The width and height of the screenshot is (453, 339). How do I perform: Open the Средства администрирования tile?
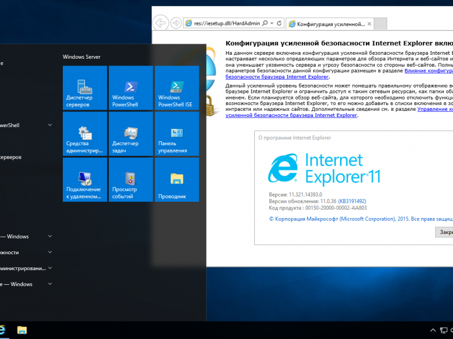coord(85,134)
